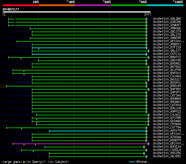This screenshot has width=186, height=164.
Task: Click arrowhead at end of UniRef100_Q9LQB8 bar
Action: pos(147,19)
